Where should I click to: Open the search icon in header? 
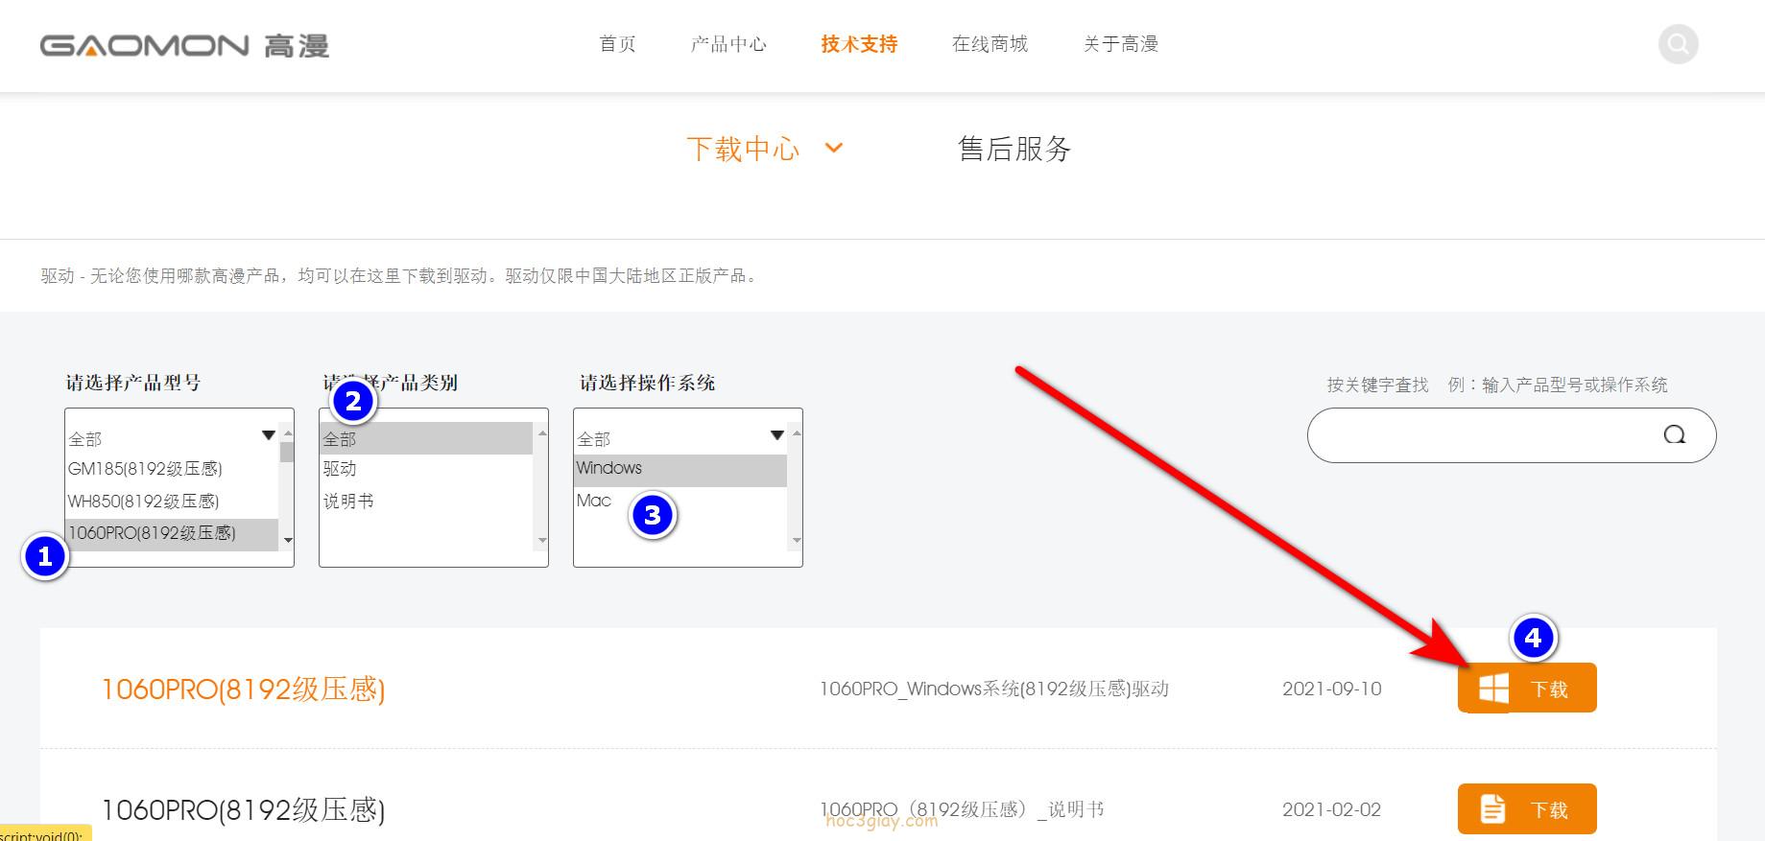pyautogui.click(x=1678, y=44)
